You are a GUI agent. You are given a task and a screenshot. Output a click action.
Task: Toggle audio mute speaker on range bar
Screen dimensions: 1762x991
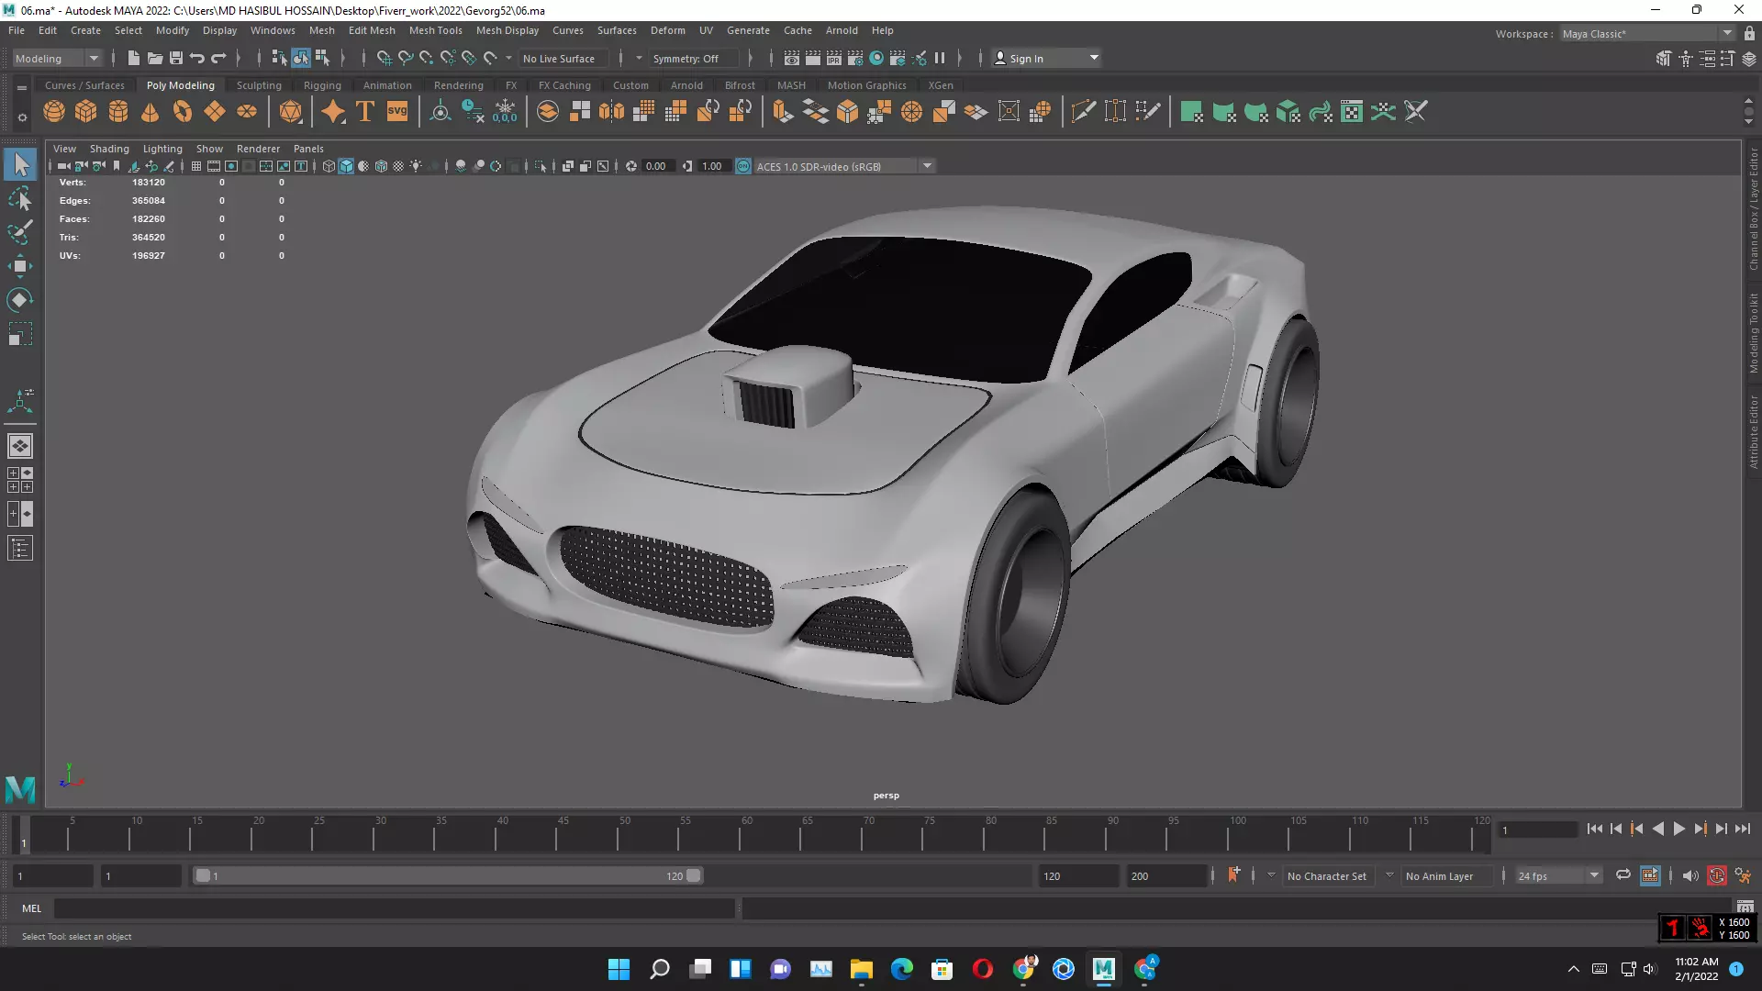click(x=1690, y=875)
